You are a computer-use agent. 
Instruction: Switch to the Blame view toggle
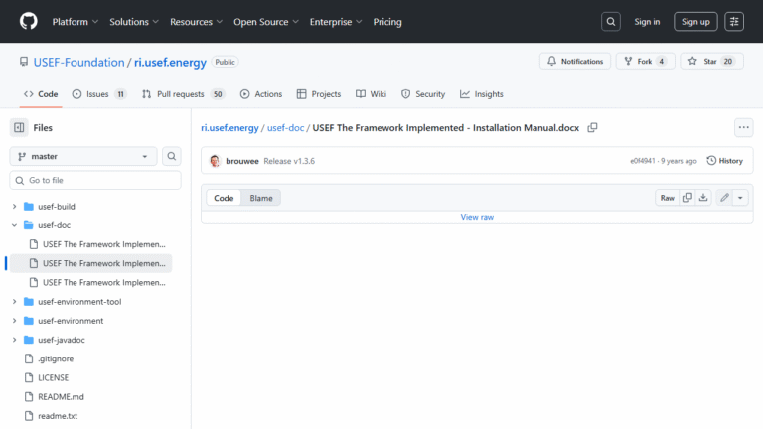coord(261,198)
